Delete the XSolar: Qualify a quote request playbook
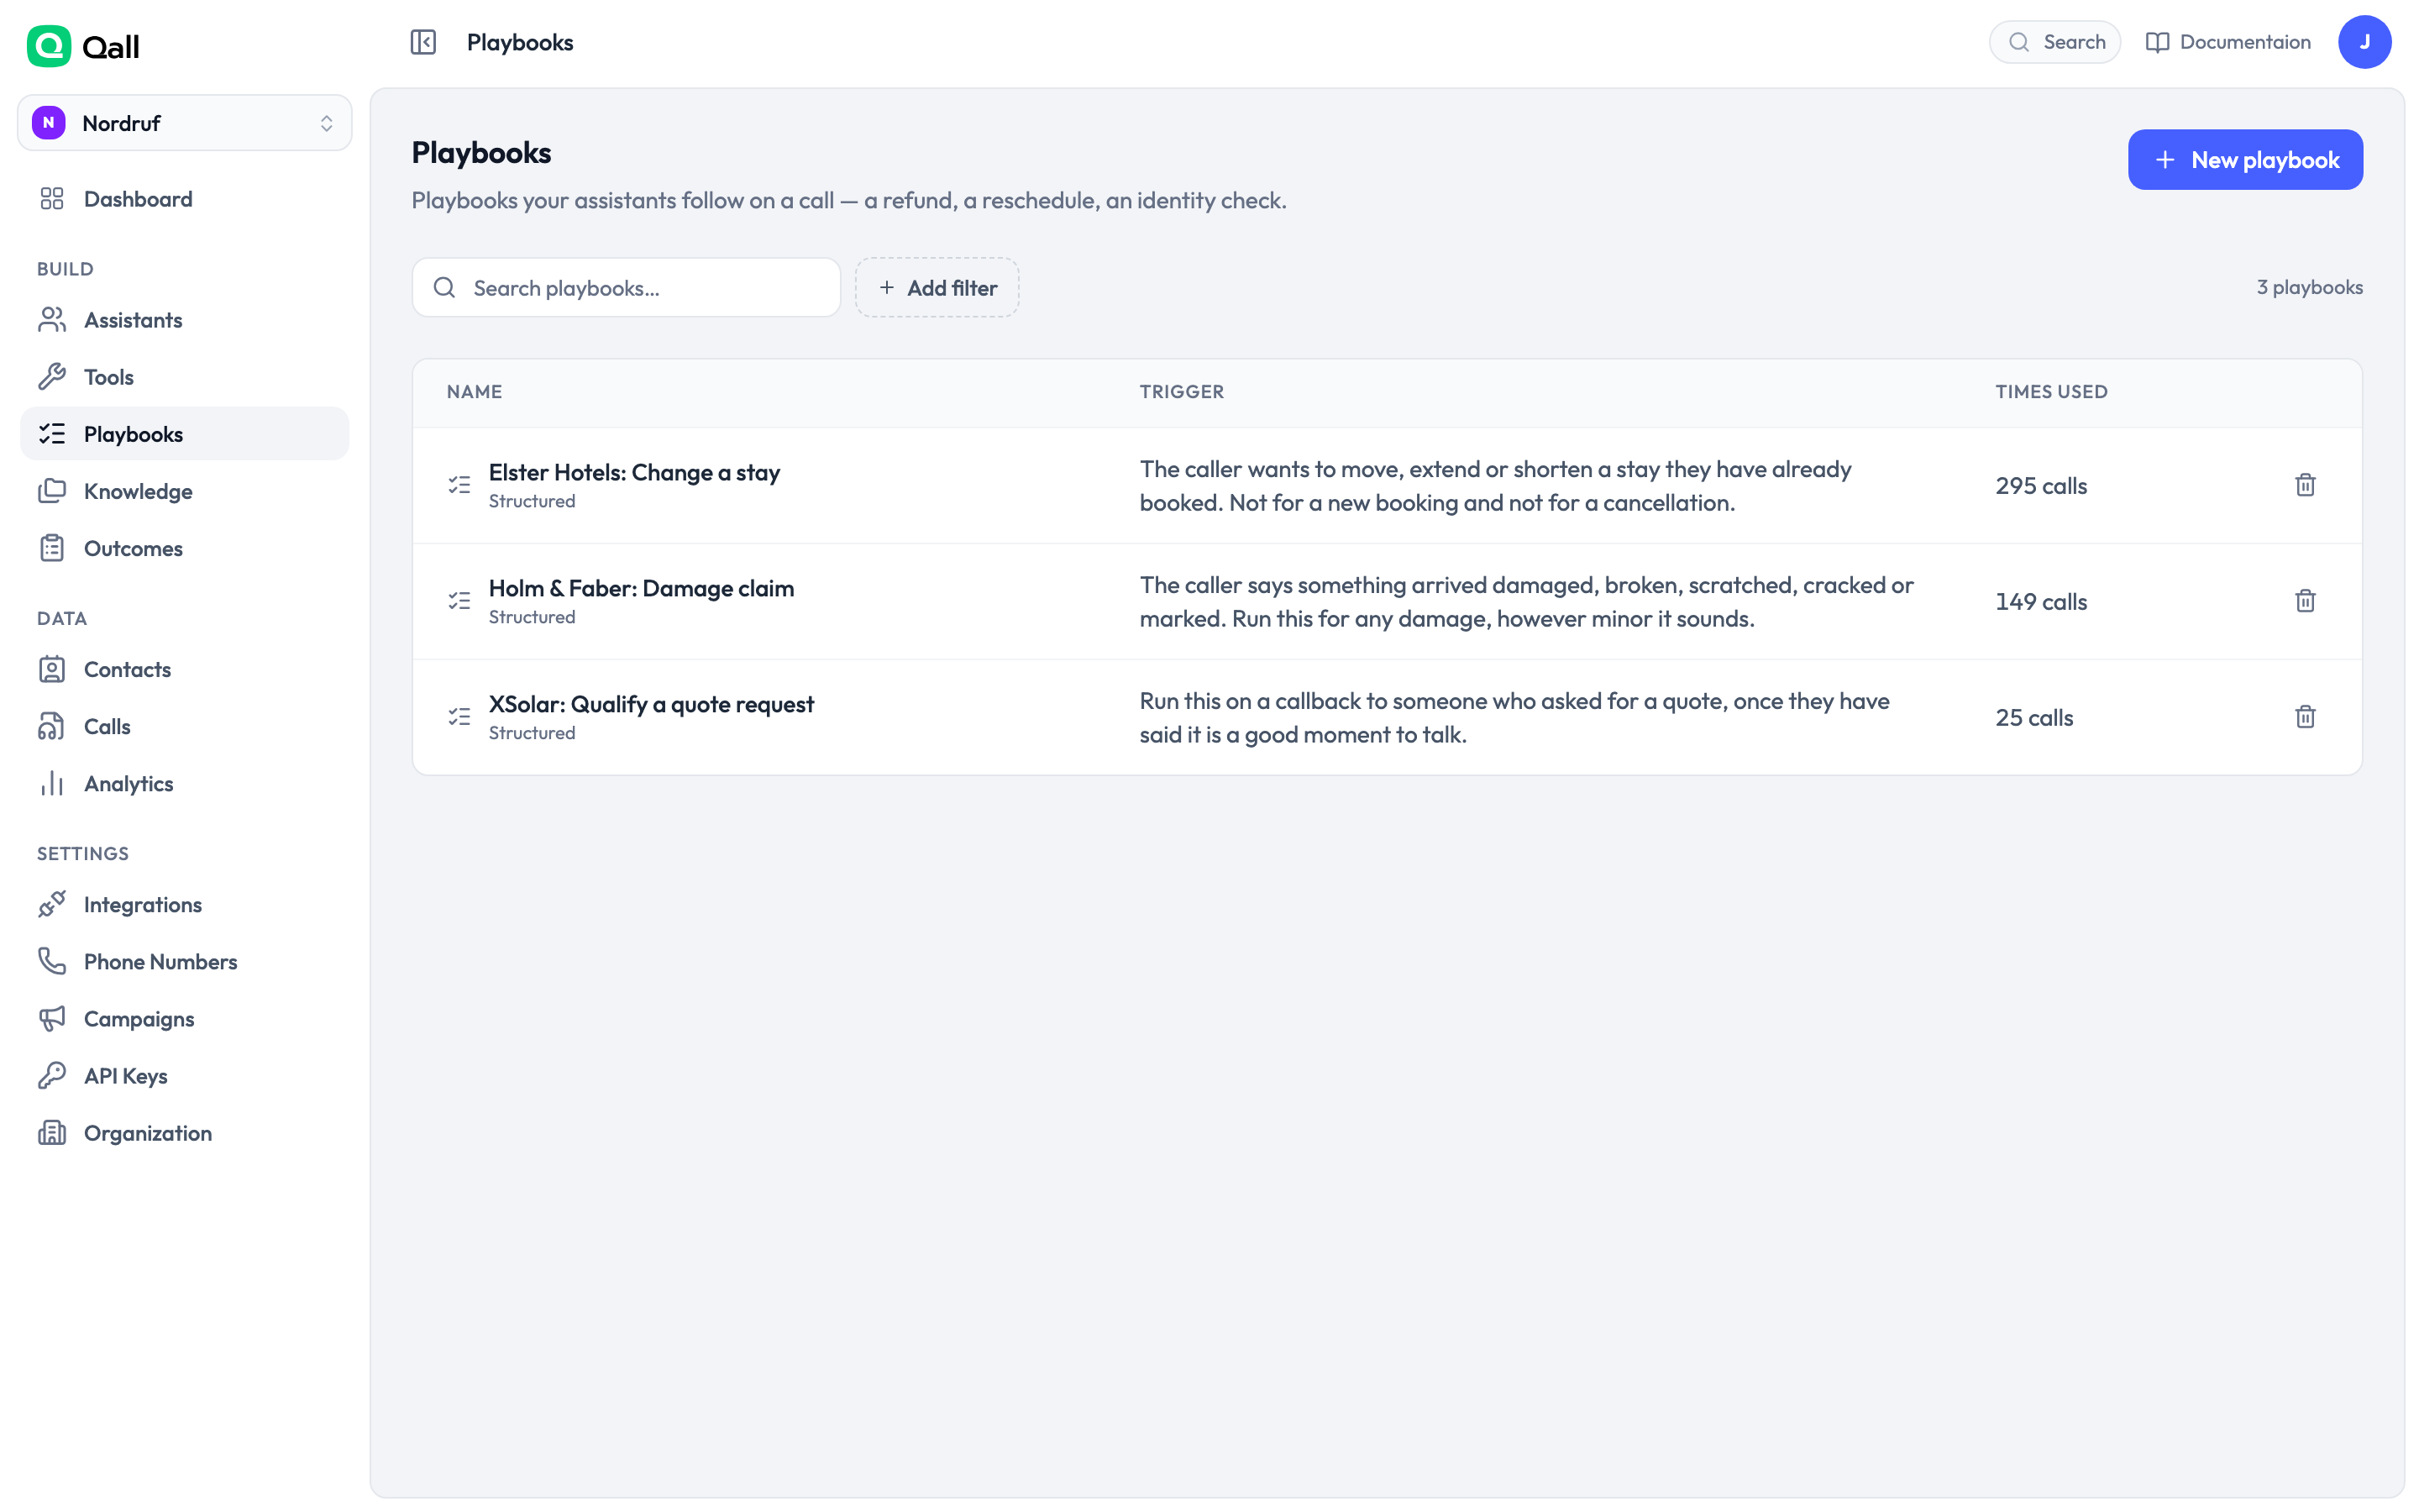Image resolution: width=2419 pixels, height=1512 pixels. tap(2304, 717)
